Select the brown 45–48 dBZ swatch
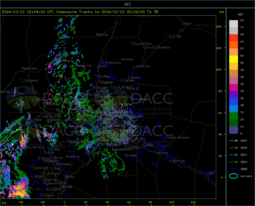The height and width of the screenshot is (206, 255). coord(233,73)
